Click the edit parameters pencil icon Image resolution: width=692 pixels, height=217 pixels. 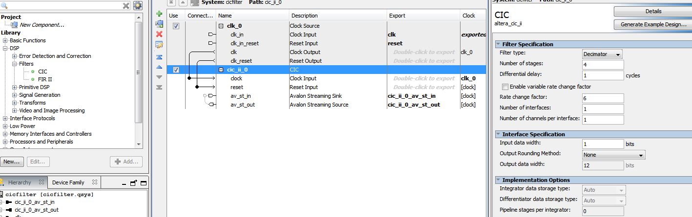click(159, 45)
